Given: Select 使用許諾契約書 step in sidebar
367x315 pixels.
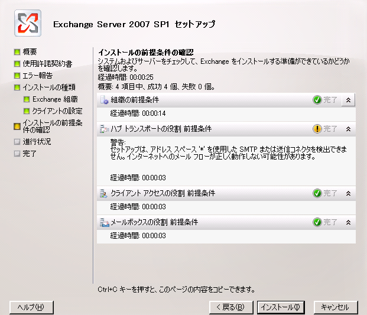Looking at the screenshot, I should 47,64.
